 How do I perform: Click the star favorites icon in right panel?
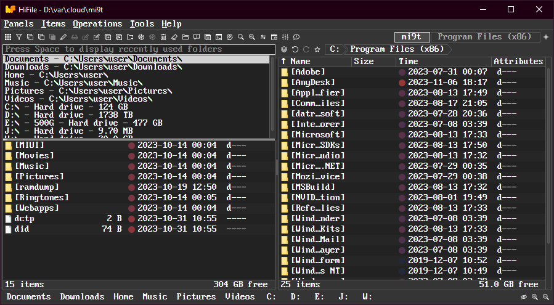pyautogui.click(x=317, y=49)
